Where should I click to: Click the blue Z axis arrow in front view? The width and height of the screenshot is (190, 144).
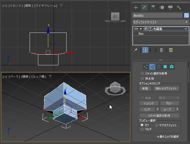pos(48,30)
